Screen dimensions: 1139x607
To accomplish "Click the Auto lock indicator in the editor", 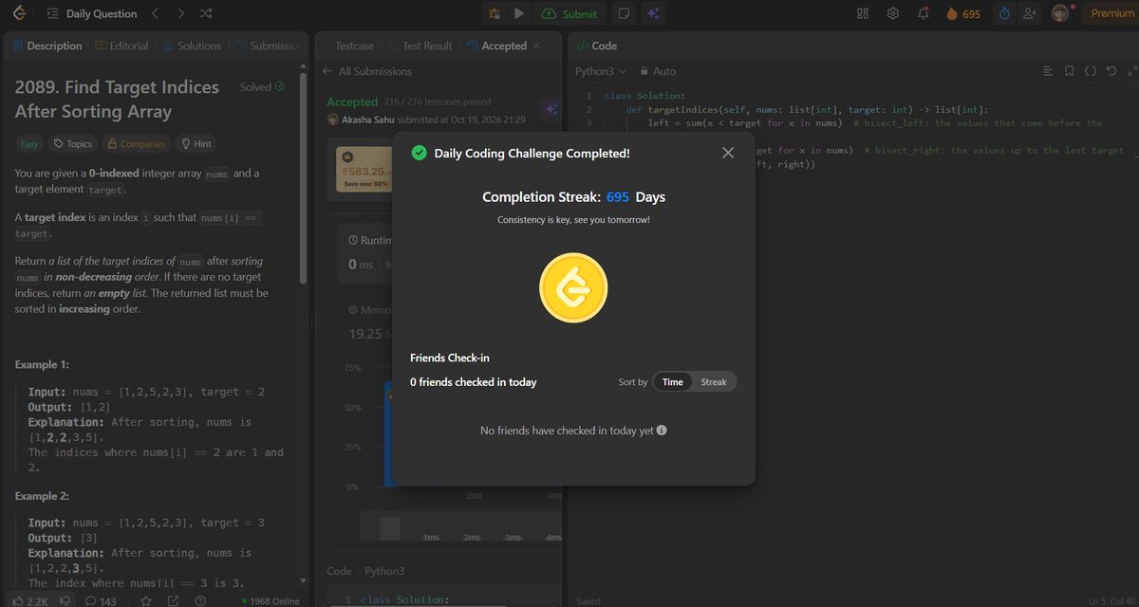I will coord(658,71).
